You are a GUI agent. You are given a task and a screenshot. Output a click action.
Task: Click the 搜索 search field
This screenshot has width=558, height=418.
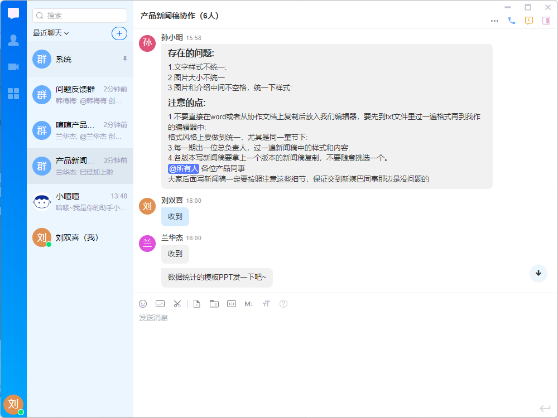(80, 16)
